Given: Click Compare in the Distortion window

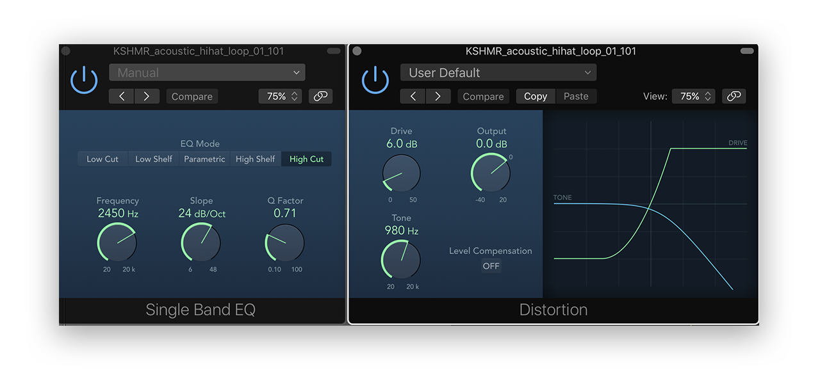Looking at the screenshot, I should coord(484,97).
